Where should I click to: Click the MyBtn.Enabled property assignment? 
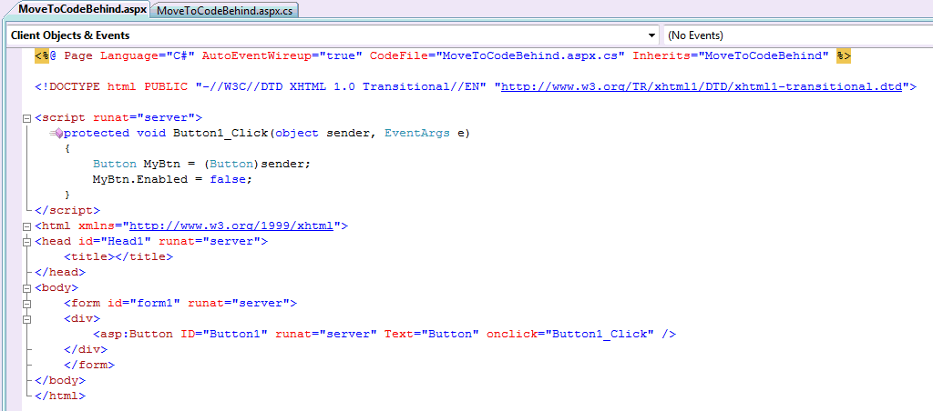(x=172, y=179)
